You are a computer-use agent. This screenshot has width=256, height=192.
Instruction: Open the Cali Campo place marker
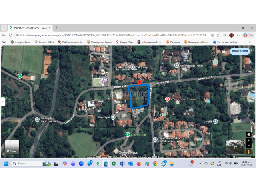[133, 67]
